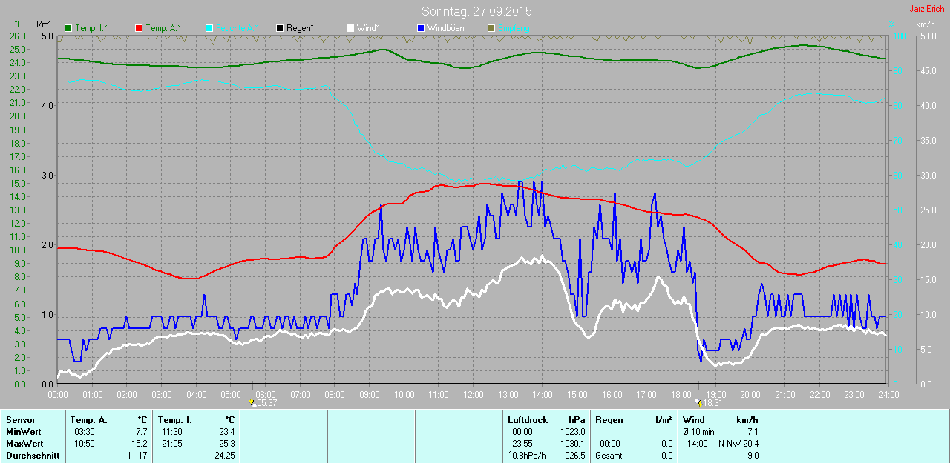
Task: Click the '10:50' maximum temperature time
Action: 84,444
